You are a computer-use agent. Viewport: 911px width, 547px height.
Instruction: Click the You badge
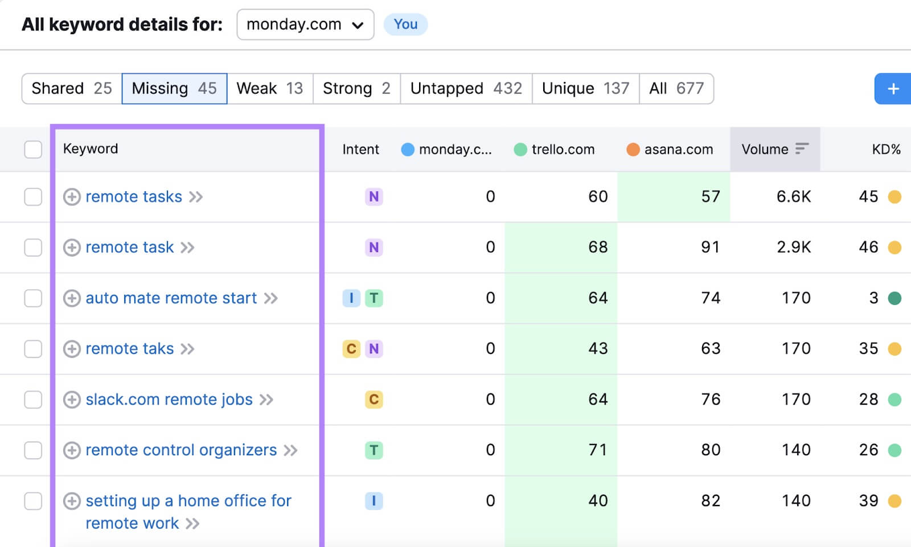[x=405, y=24]
